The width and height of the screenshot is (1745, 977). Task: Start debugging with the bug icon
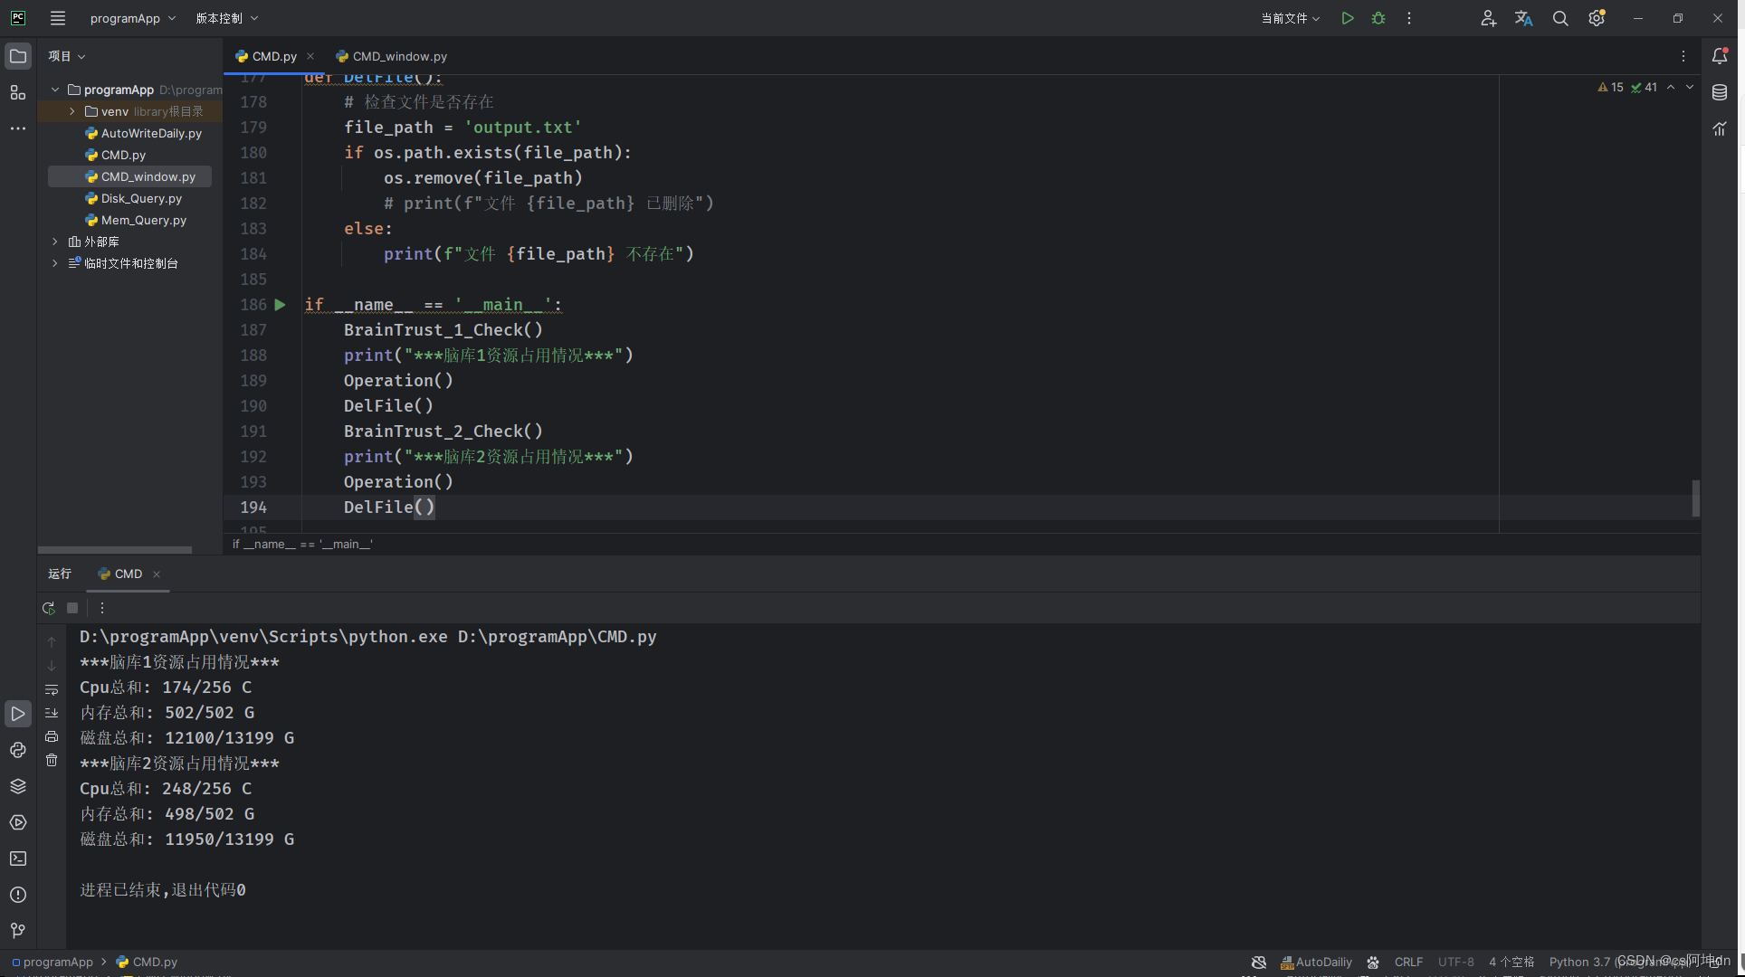tap(1378, 18)
